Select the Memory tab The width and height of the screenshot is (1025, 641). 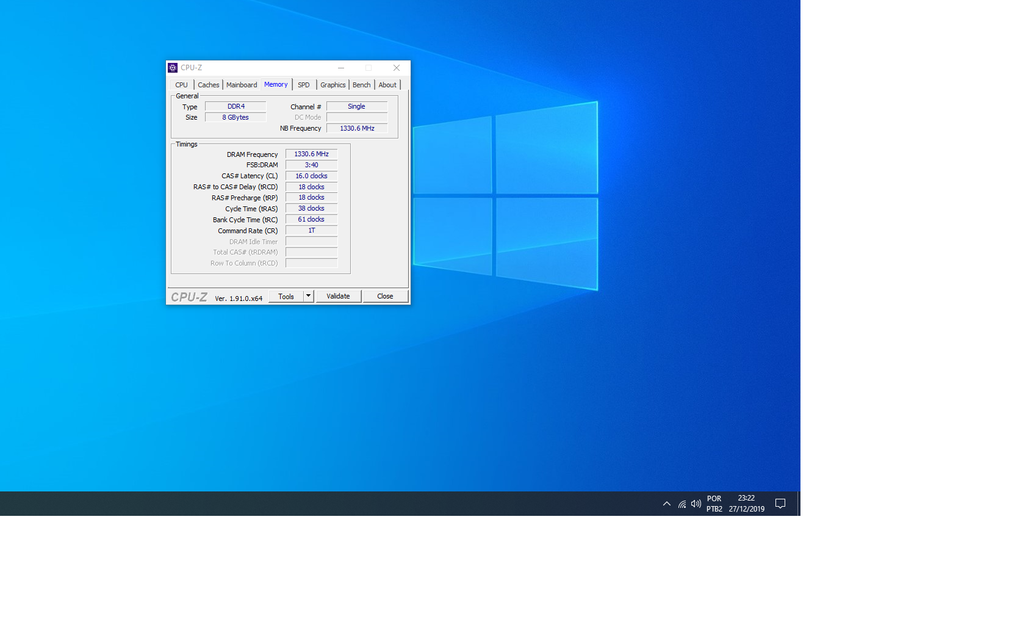tap(276, 84)
